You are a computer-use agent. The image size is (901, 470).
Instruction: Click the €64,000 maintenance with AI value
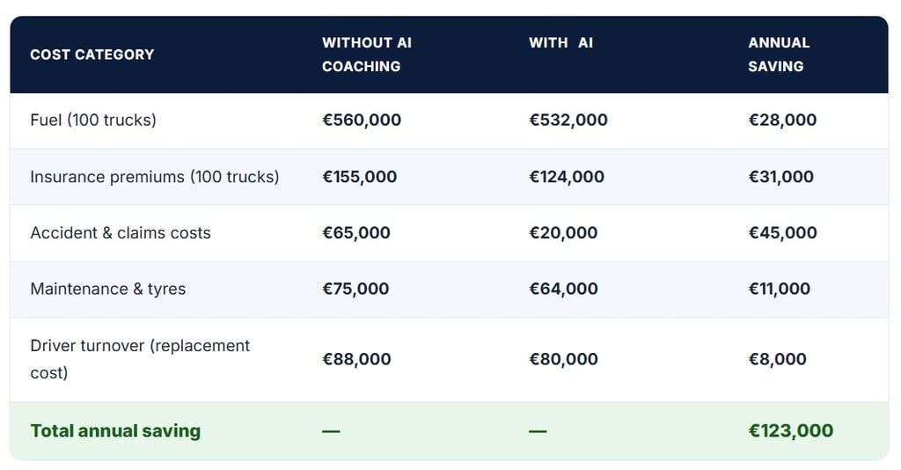click(x=563, y=289)
